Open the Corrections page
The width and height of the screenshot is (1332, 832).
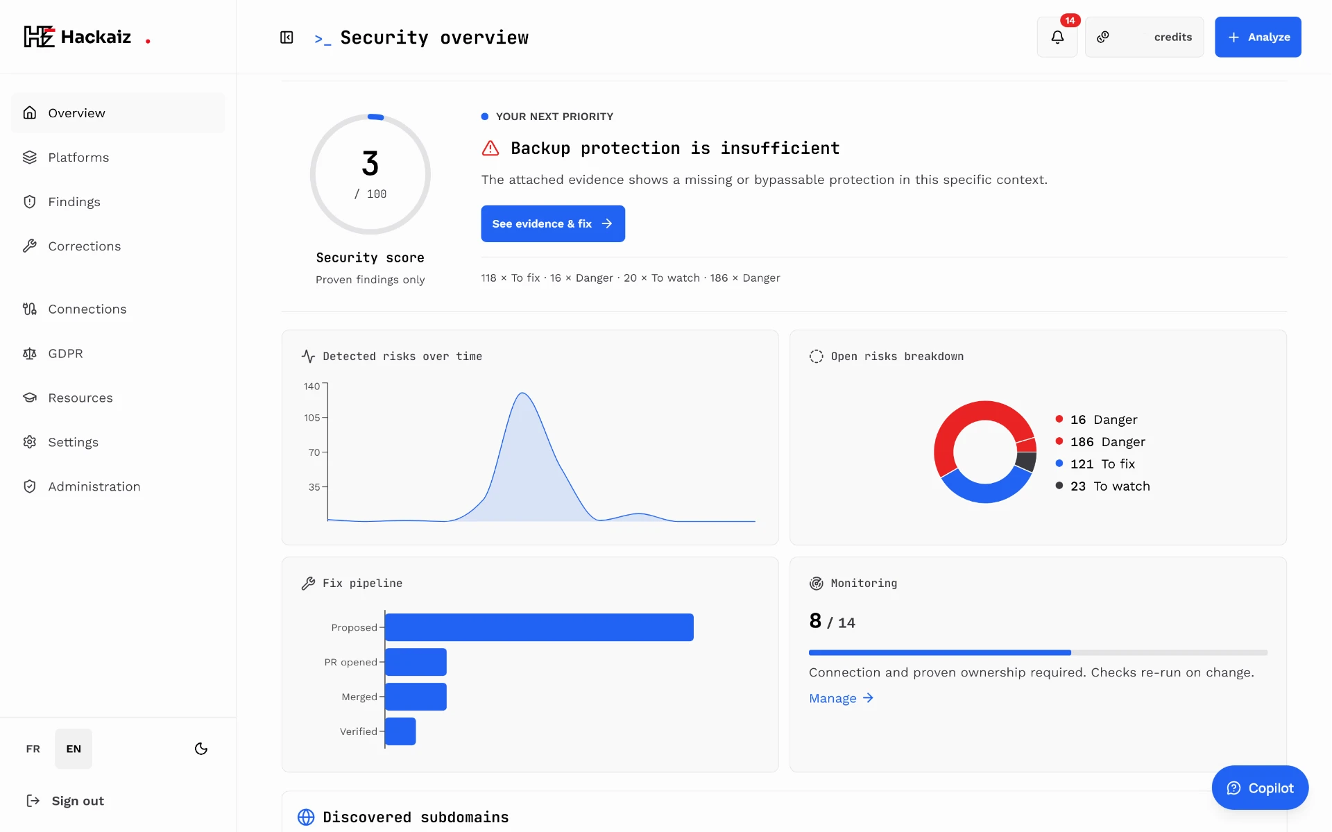(x=118, y=246)
